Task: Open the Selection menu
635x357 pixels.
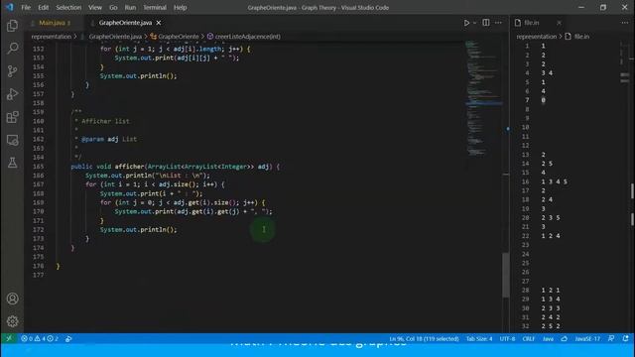Action: click(68, 7)
